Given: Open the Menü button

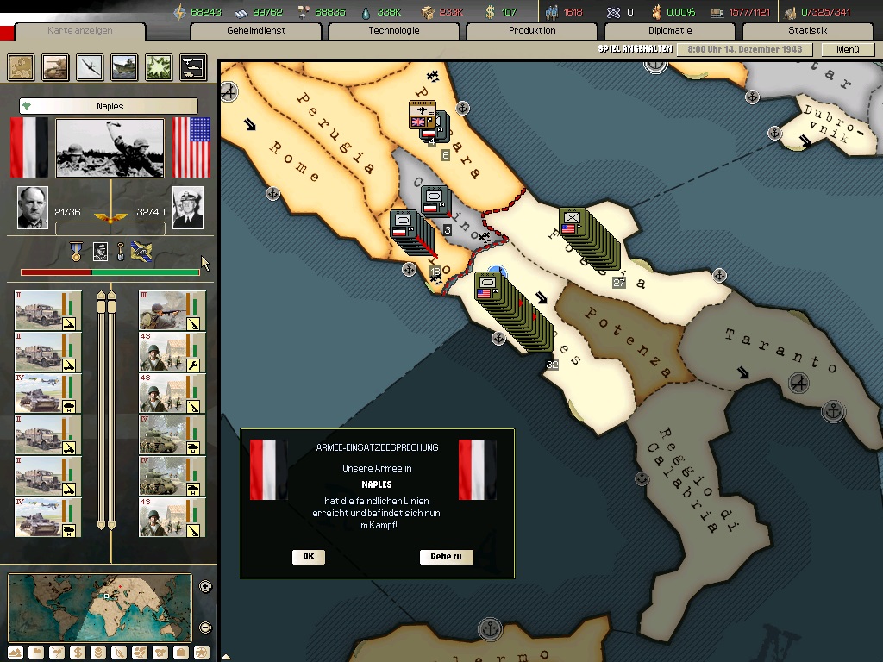Looking at the screenshot, I should [x=848, y=49].
